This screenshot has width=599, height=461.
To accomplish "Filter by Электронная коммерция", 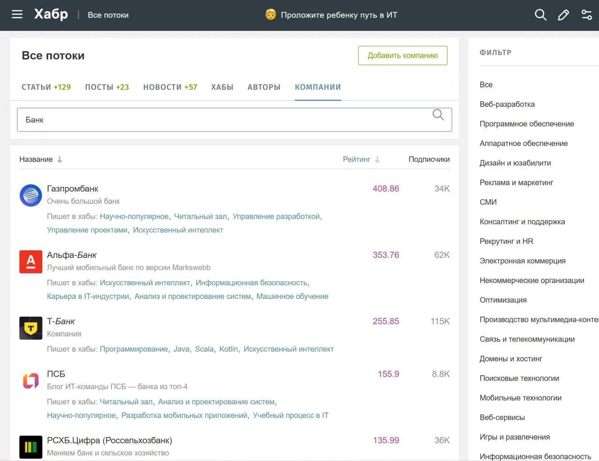I will [523, 261].
